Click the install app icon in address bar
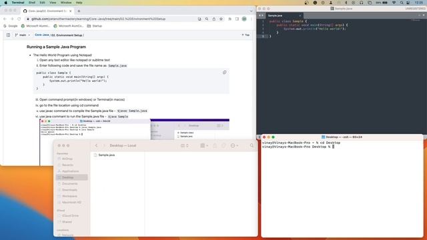 click(x=199, y=19)
